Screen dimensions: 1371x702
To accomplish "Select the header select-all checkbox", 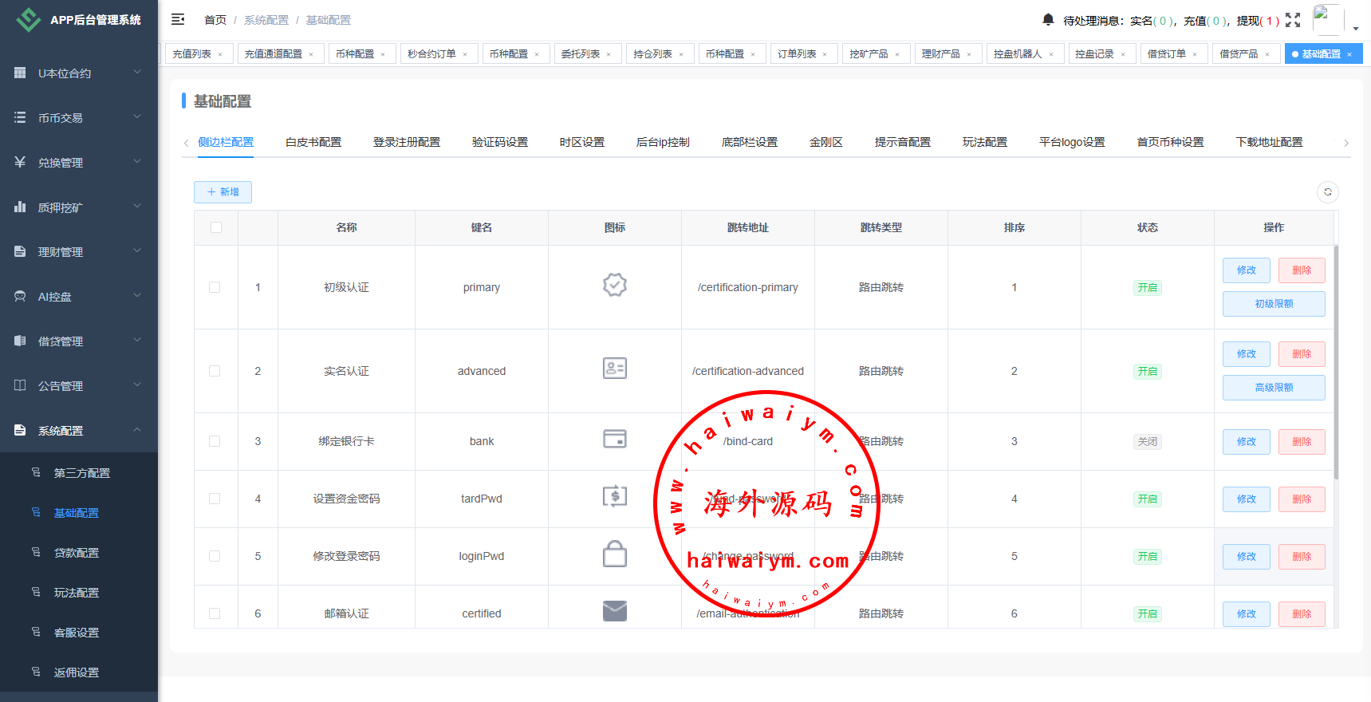I will (216, 227).
